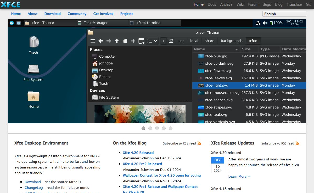Viewport: 314px width, 193px height.
Task: Select johndoe in Places sidebar
Action: click(102, 63)
